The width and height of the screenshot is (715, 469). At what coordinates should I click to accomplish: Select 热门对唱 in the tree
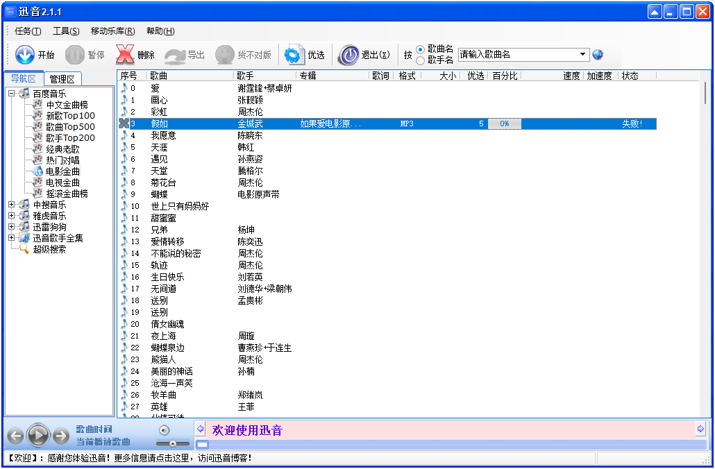tap(62, 160)
